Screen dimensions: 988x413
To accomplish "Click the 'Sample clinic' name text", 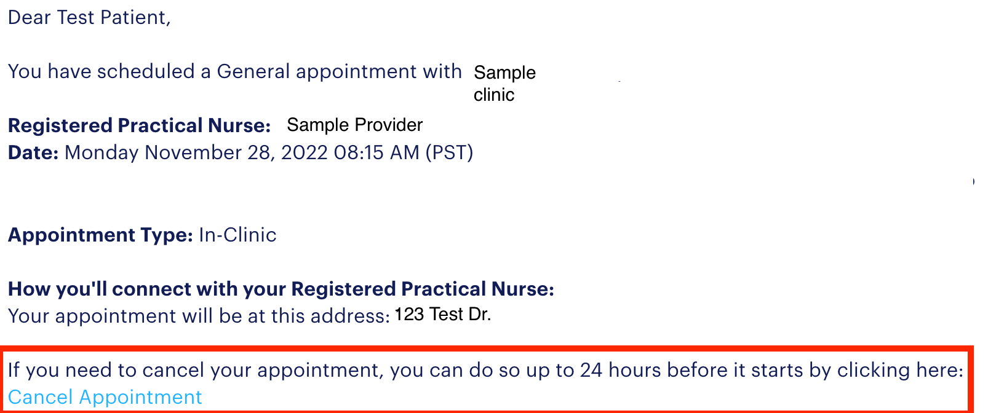I will pos(504,84).
